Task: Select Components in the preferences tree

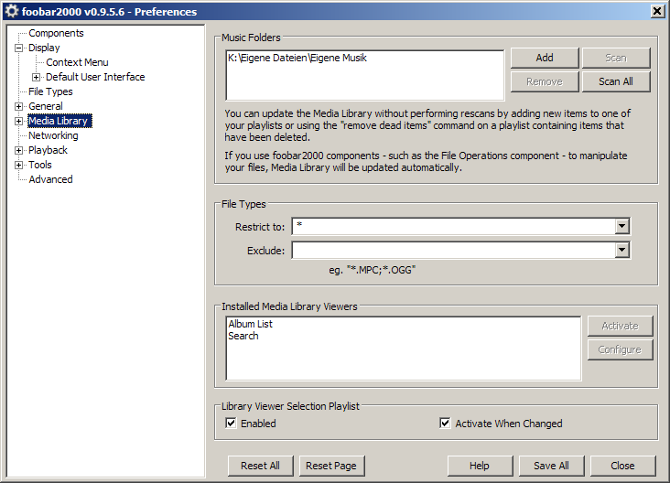Action: click(x=56, y=33)
